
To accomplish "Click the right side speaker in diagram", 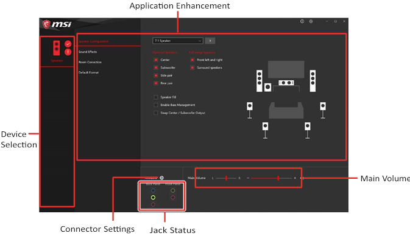I will click(323, 111).
